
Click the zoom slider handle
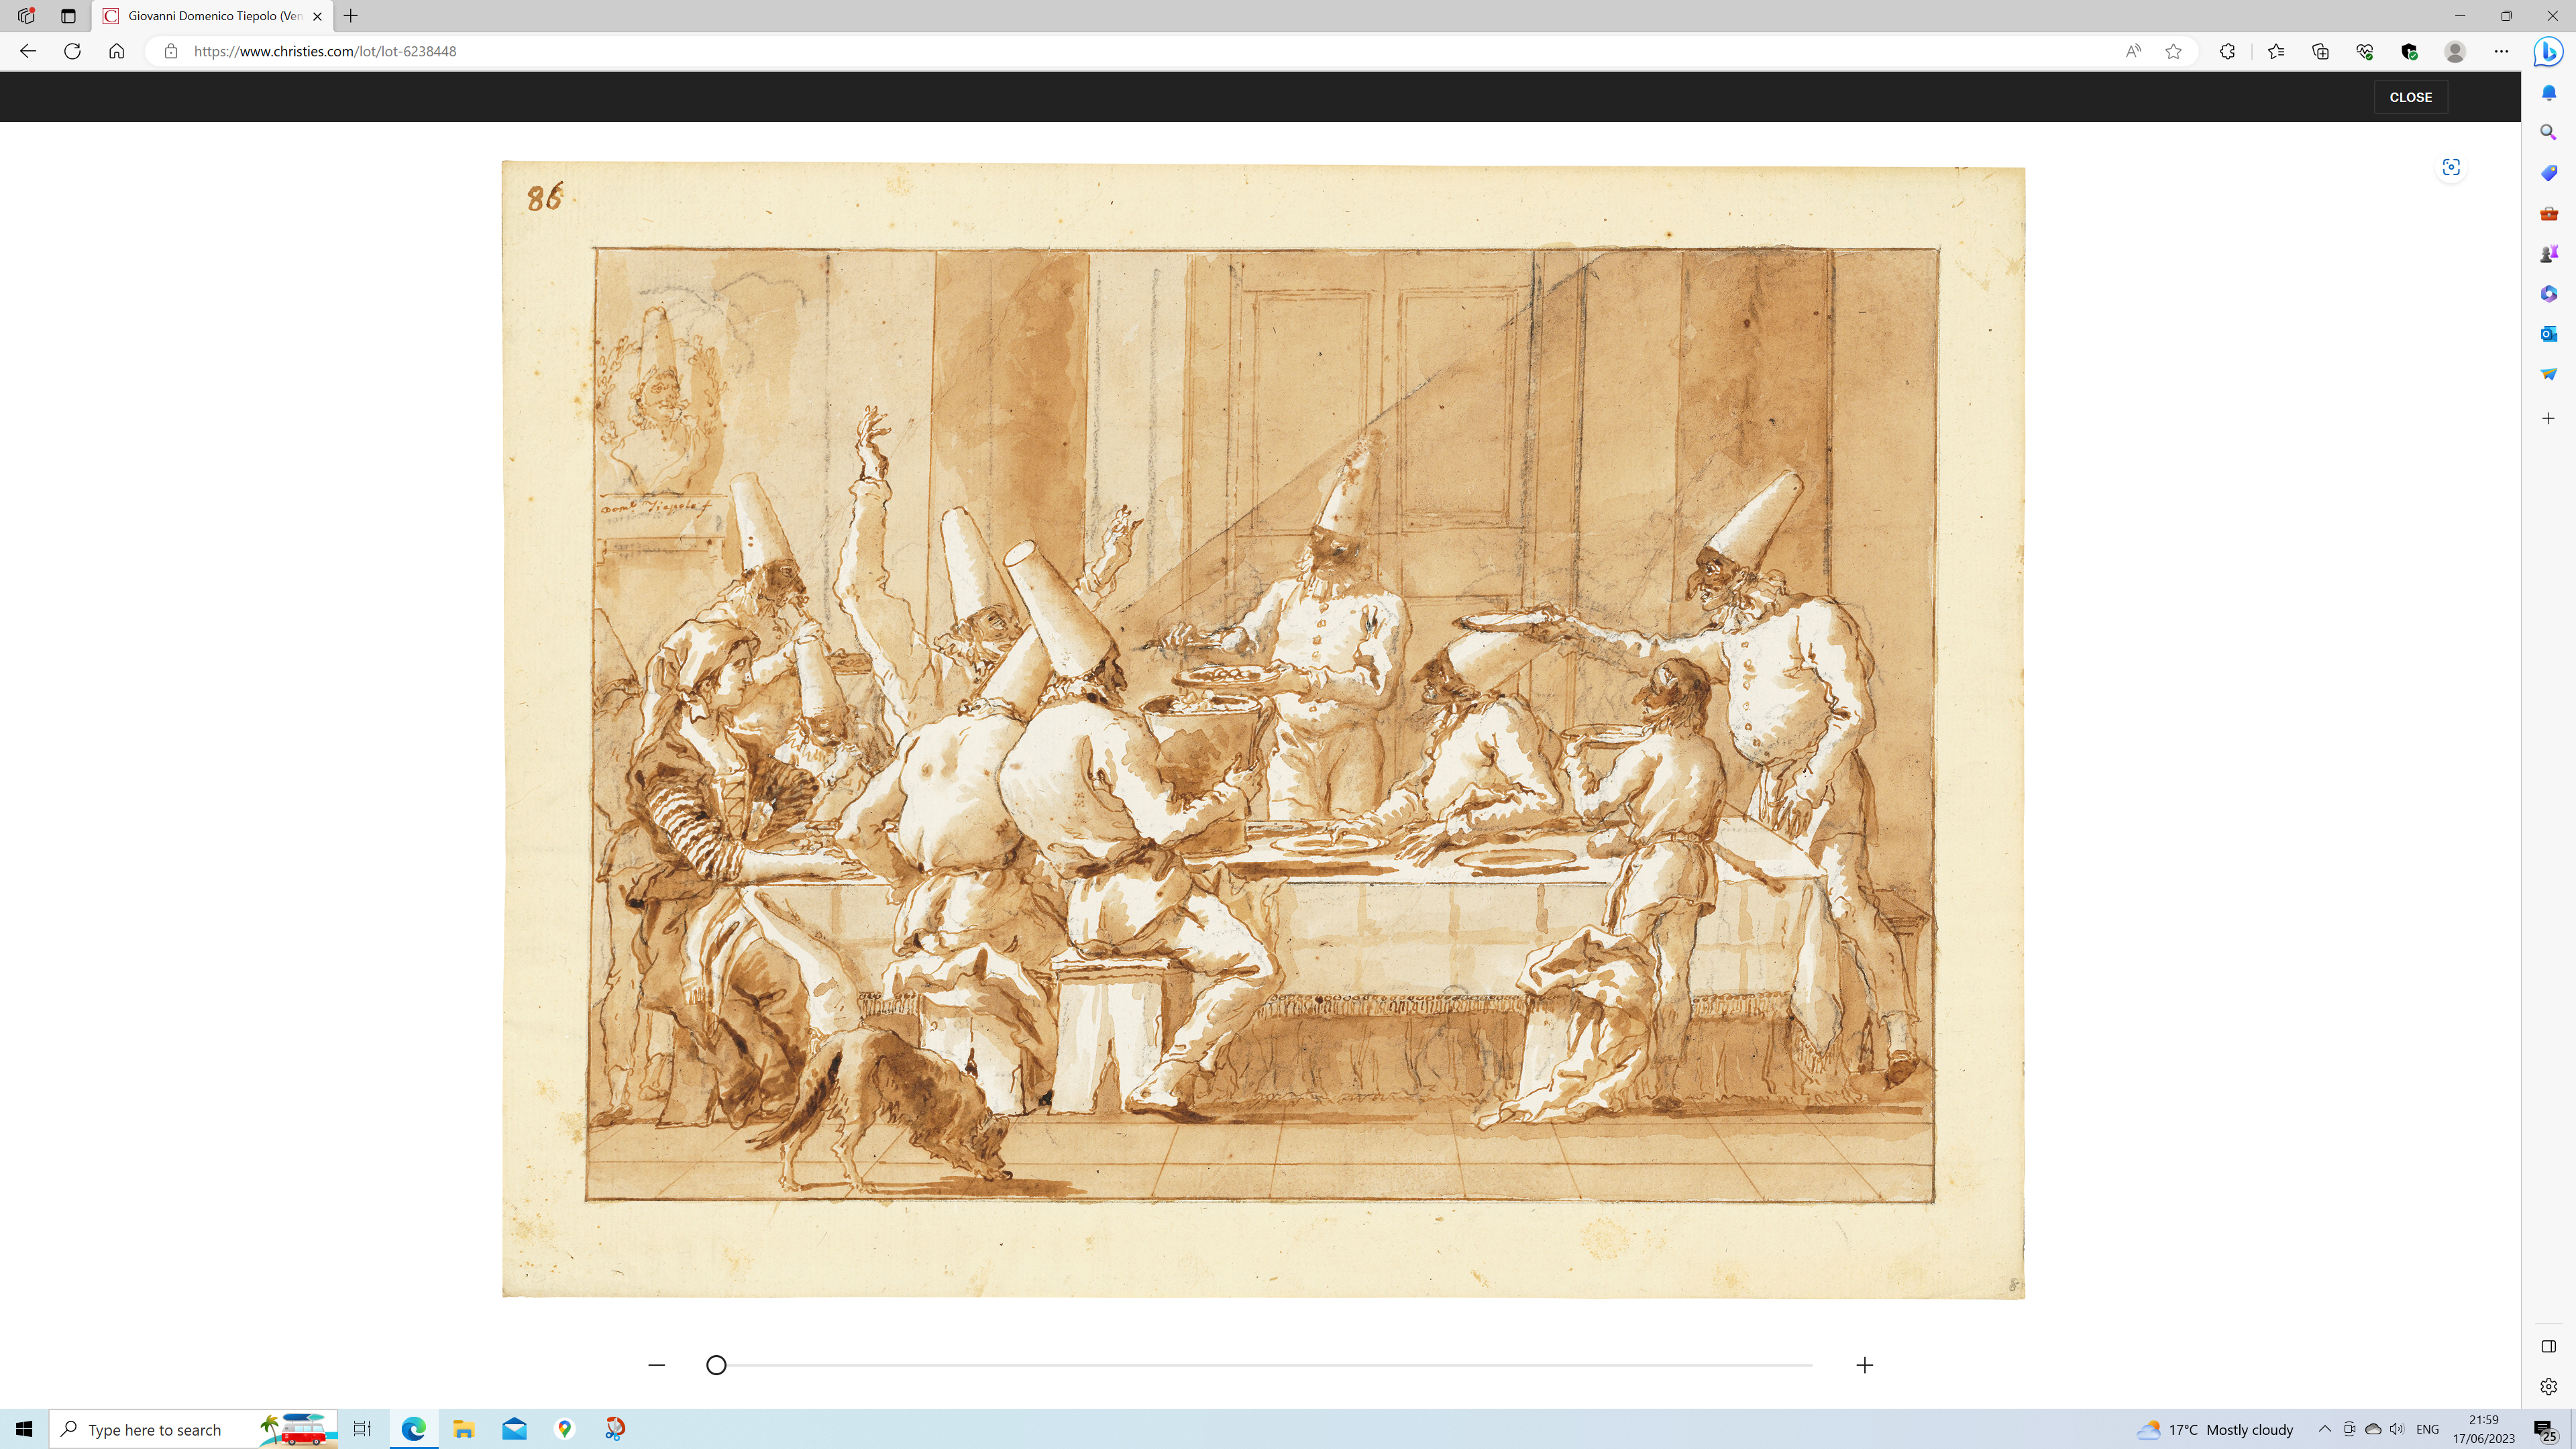click(716, 1365)
